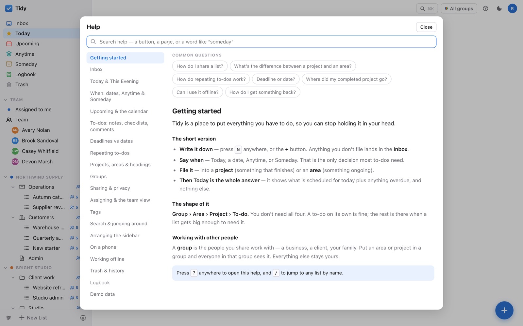This screenshot has width=523, height=326.
Task: Open the Groups help topic
Action: (125, 176)
